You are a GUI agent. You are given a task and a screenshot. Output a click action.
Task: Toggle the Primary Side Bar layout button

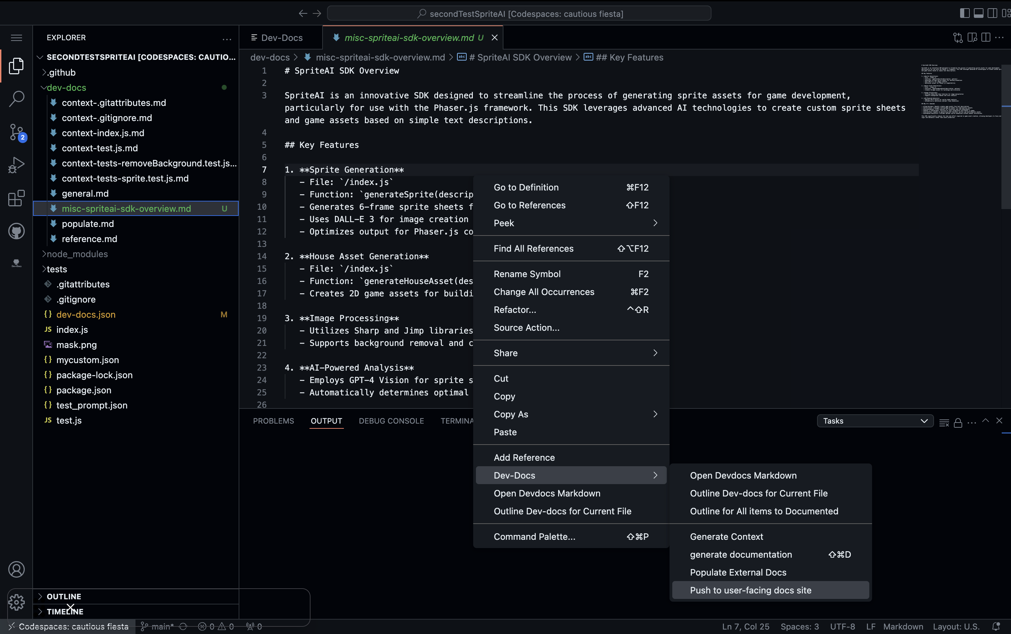[965, 13]
